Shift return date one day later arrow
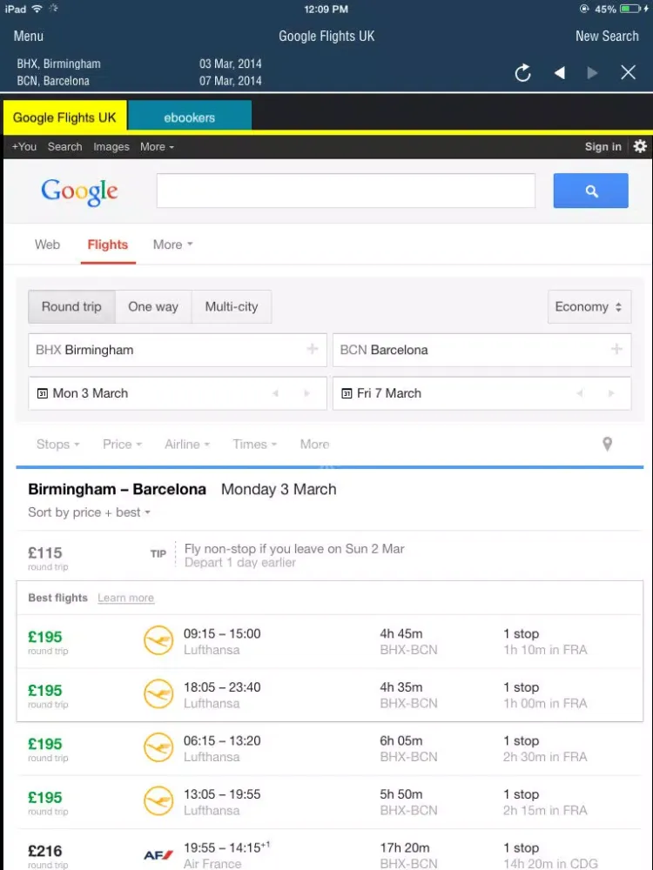653x870 pixels. 611,393
